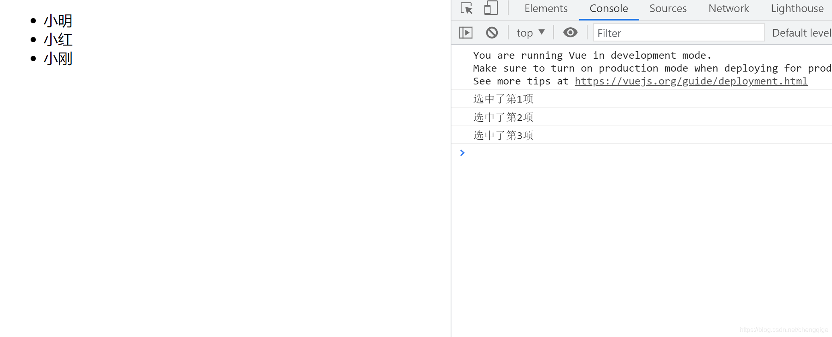The image size is (832, 337).
Task: Select the log message 选中了第3项
Action: pyautogui.click(x=503, y=136)
